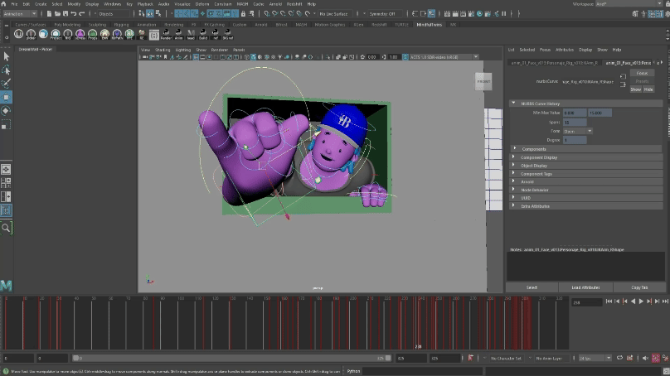Select the arrow Select tool in toolbox

pyautogui.click(x=6, y=56)
